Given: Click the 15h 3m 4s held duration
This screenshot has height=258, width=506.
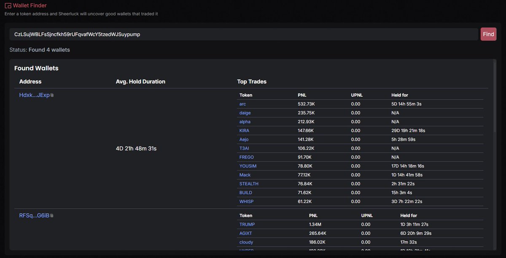Looking at the screenshot, I should pos(402,193).
